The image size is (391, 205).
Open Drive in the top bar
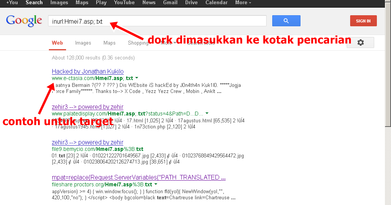191,3
